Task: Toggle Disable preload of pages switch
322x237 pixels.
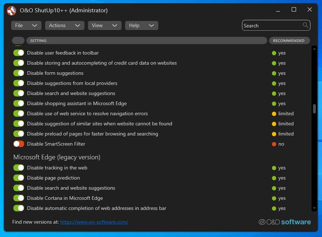Action: pos(19,134)
